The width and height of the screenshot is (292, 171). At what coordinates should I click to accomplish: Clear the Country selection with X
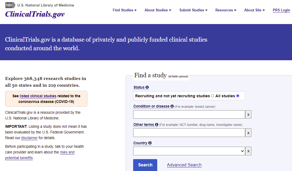(248, 151)
